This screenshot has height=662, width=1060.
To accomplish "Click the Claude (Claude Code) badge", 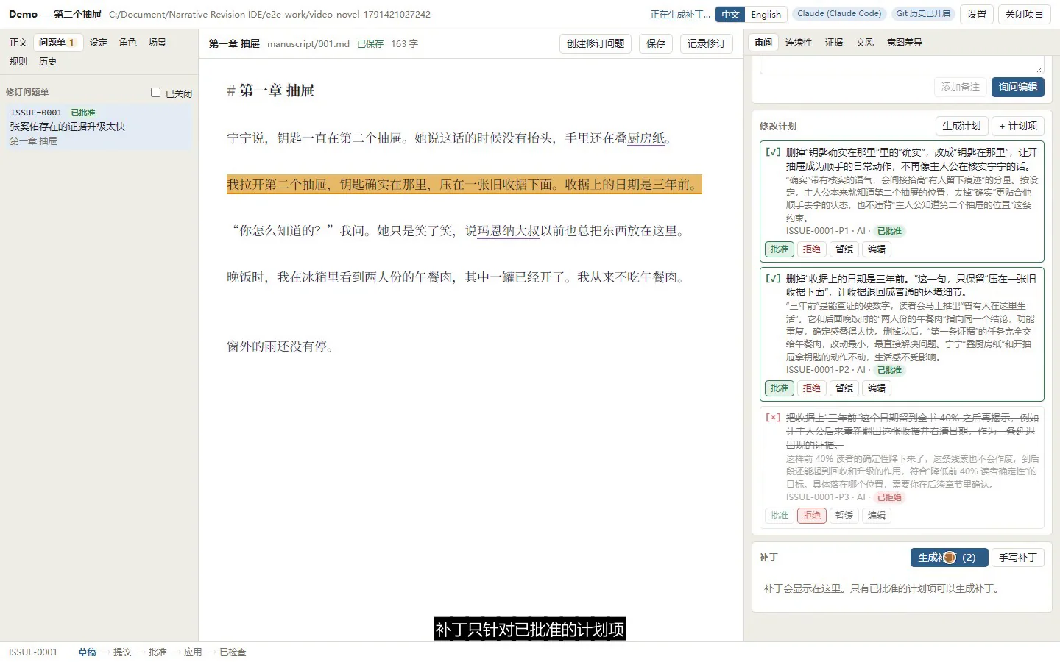I will point(839,13).
